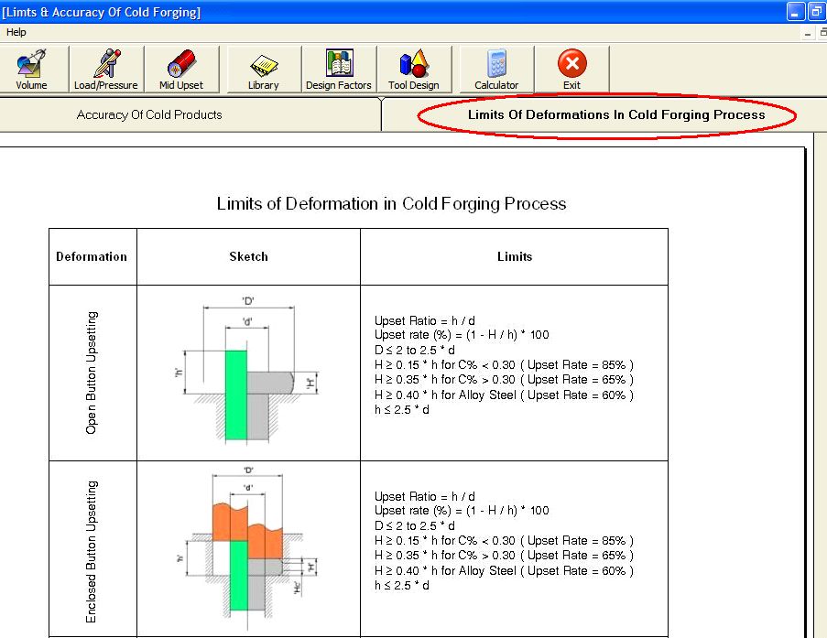Open the Calculator
This screenshot has width=827, height=638.
pyautogui.click(x=495, y=69)
